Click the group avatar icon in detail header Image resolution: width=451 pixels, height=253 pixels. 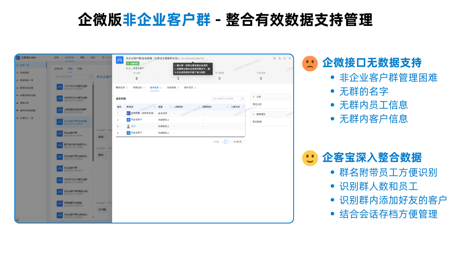(120, 60)
